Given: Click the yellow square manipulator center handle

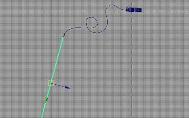Looking at the screenshot, I should tap(51, 83).
